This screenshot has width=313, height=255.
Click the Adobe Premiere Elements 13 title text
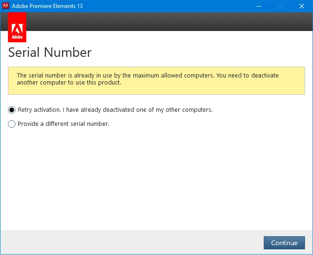click(47, 6)
